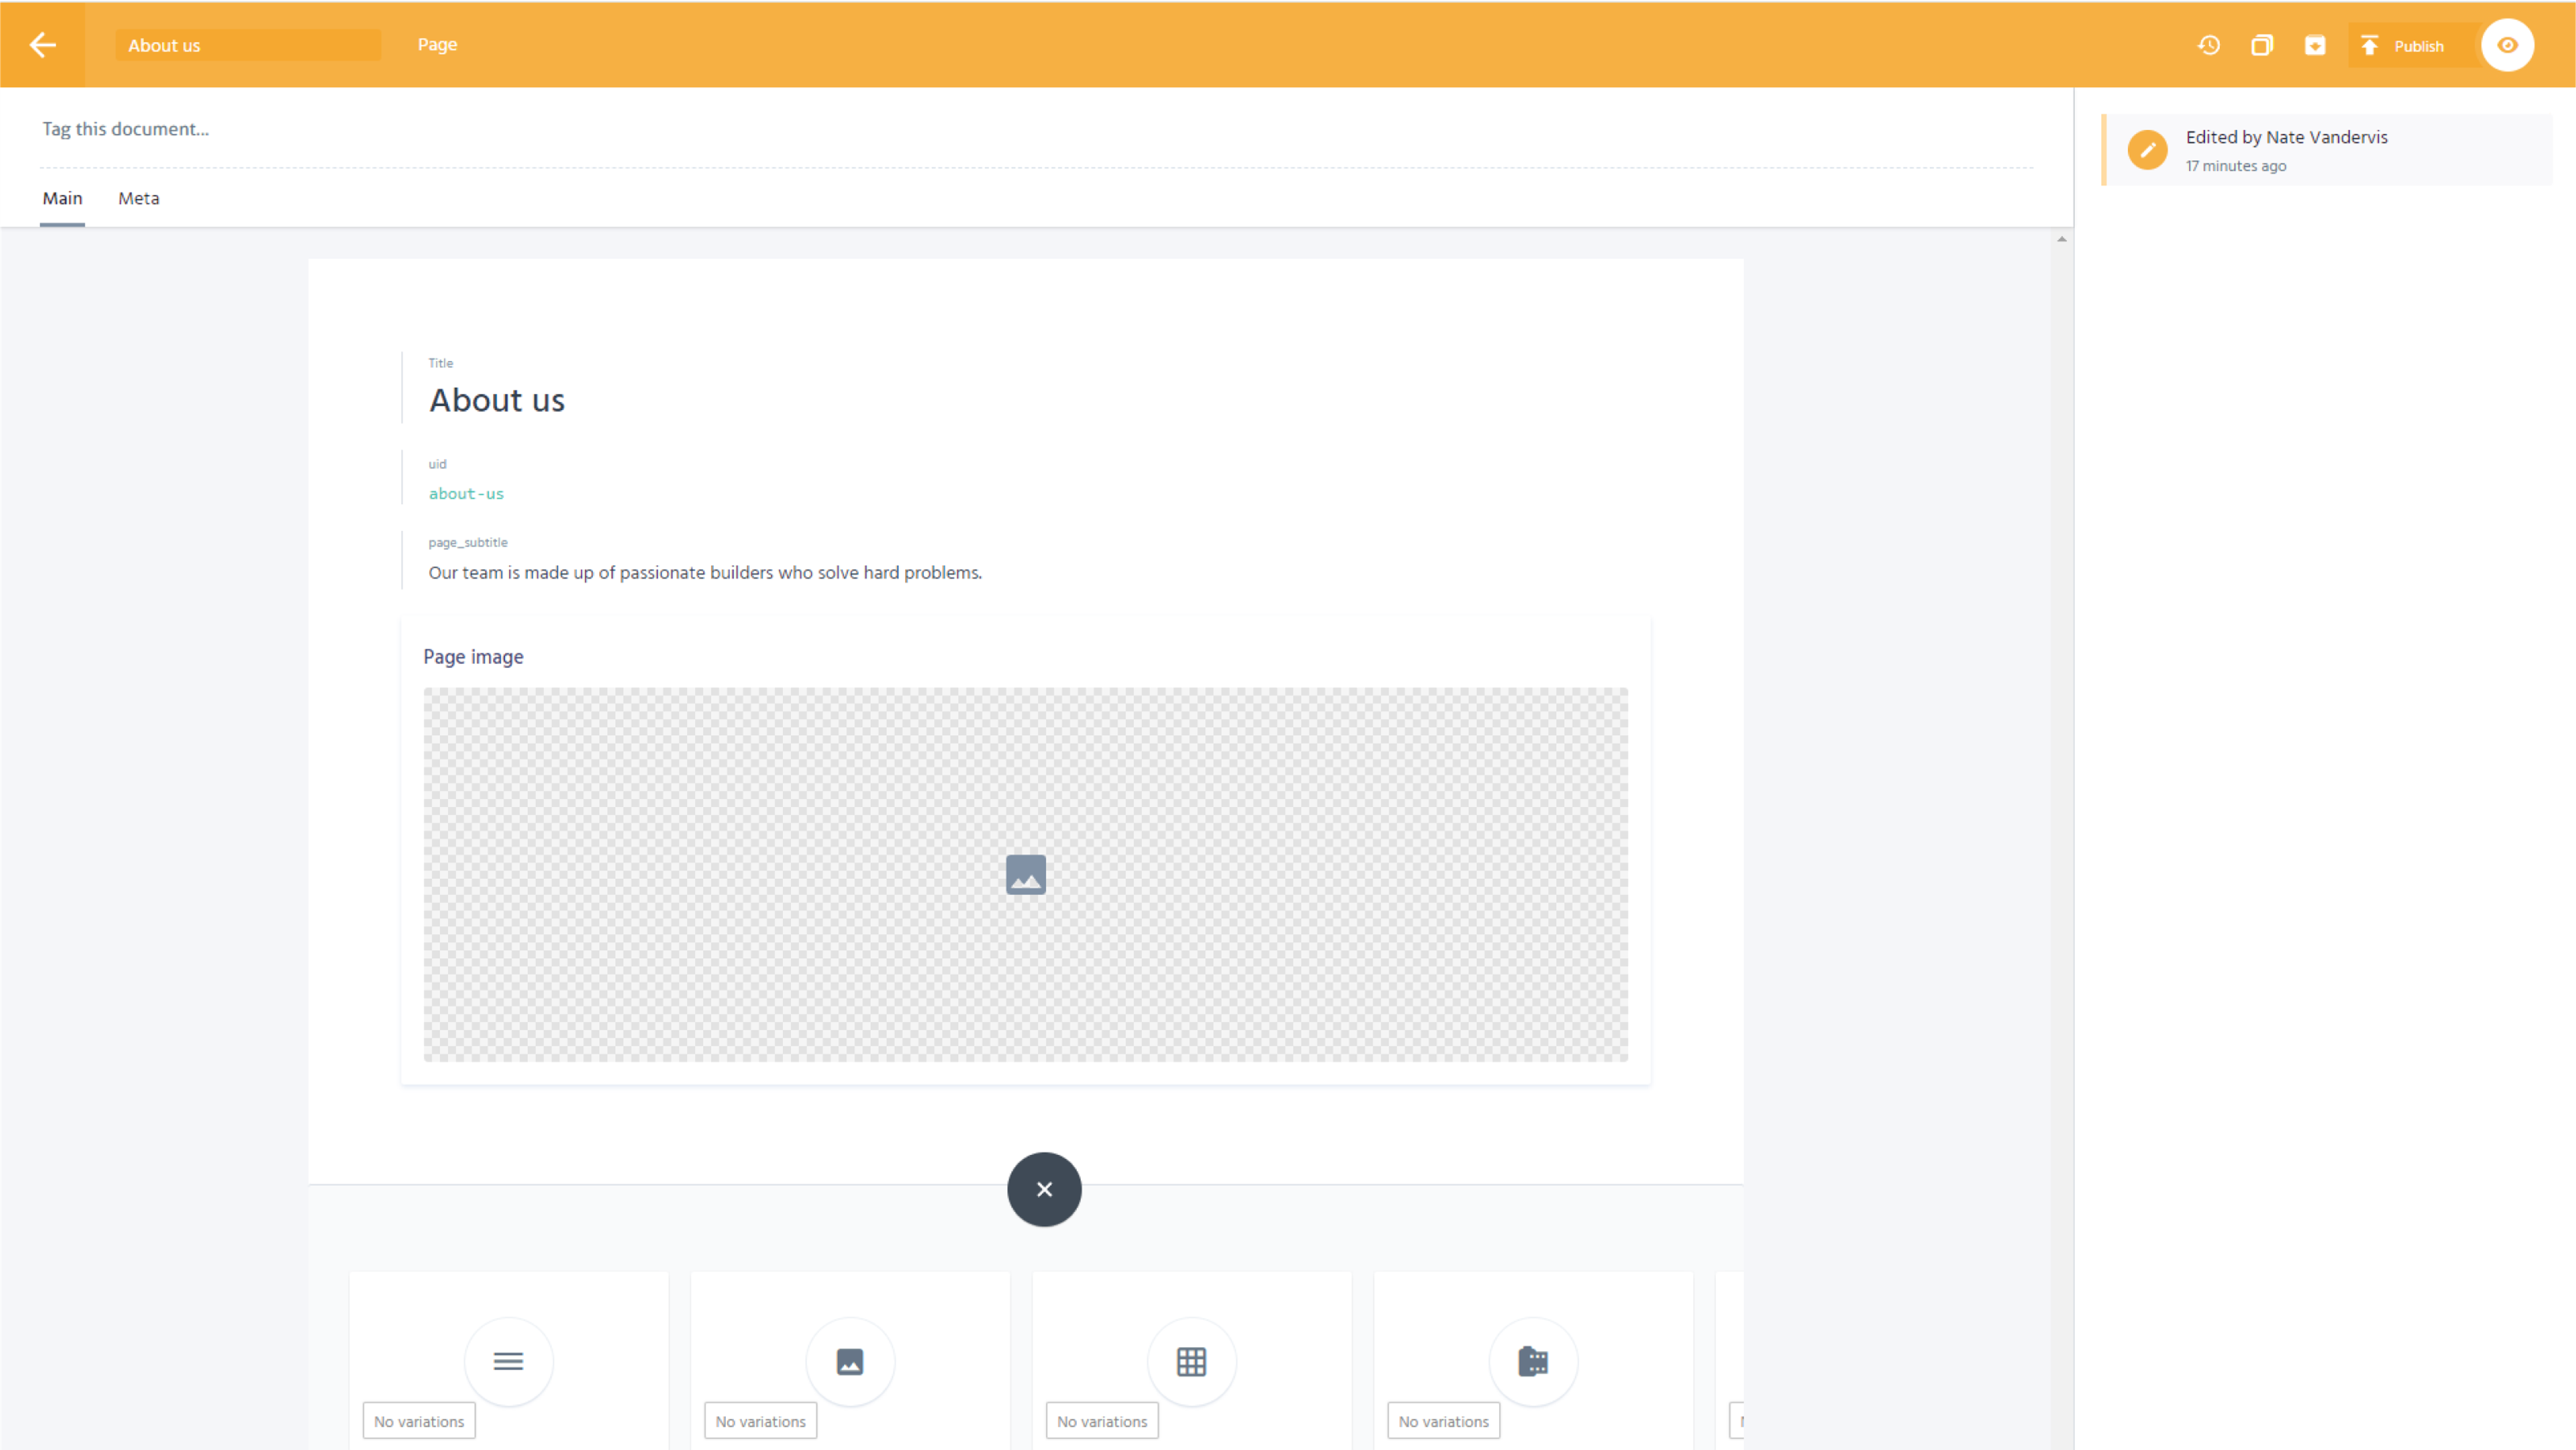Click the Tag this document field
Image resolution: width=2576 pixels, height=1450 pixels.
(126, 129)
